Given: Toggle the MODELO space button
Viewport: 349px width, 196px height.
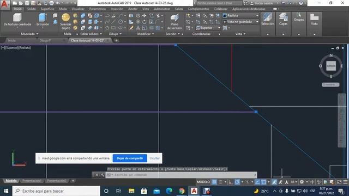Looking at the screenshot, I should pos(203,182).
